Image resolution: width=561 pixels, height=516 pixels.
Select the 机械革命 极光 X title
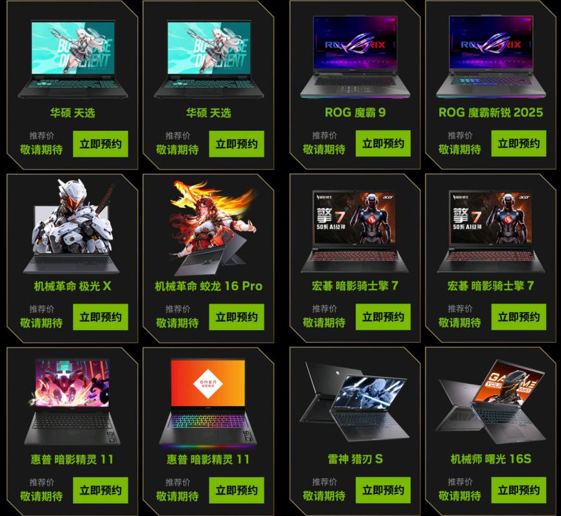[73, 286]
